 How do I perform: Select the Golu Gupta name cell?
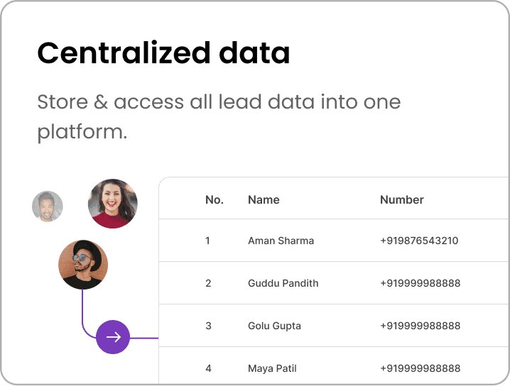274,326
